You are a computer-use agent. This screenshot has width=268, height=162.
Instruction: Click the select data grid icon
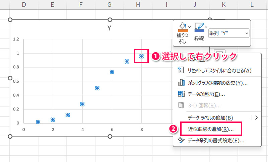click(x=181, y=94)
